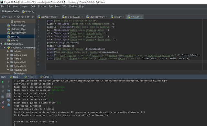Close the EduPopov03.py editor tab
207x126 pixels.
(x=106, y=17)
